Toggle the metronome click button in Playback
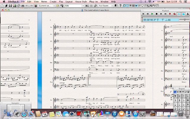Image resolution: width=190 pixels, height=119 pixels. (x=188, y=14)
